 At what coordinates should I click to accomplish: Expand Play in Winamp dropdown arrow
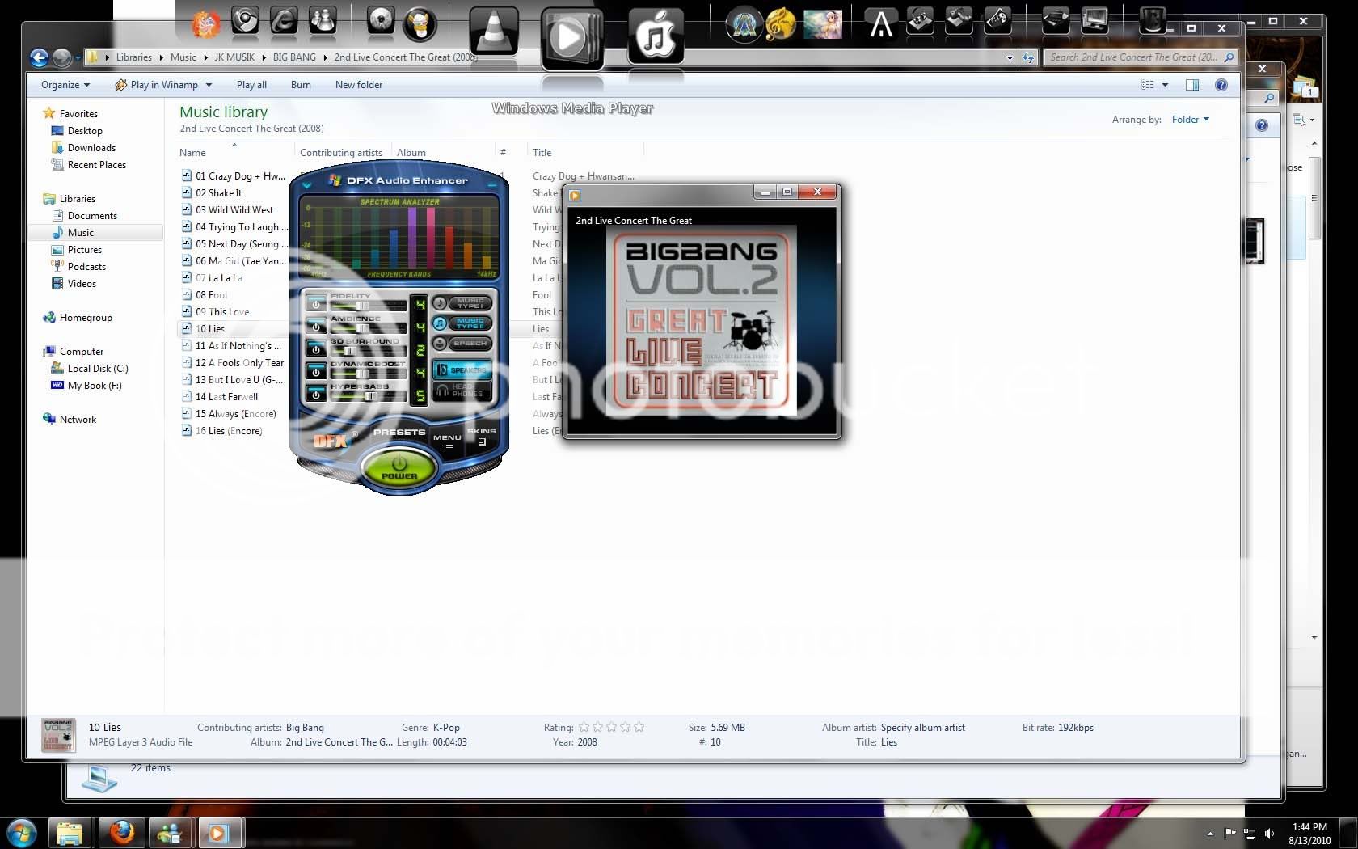209,85
